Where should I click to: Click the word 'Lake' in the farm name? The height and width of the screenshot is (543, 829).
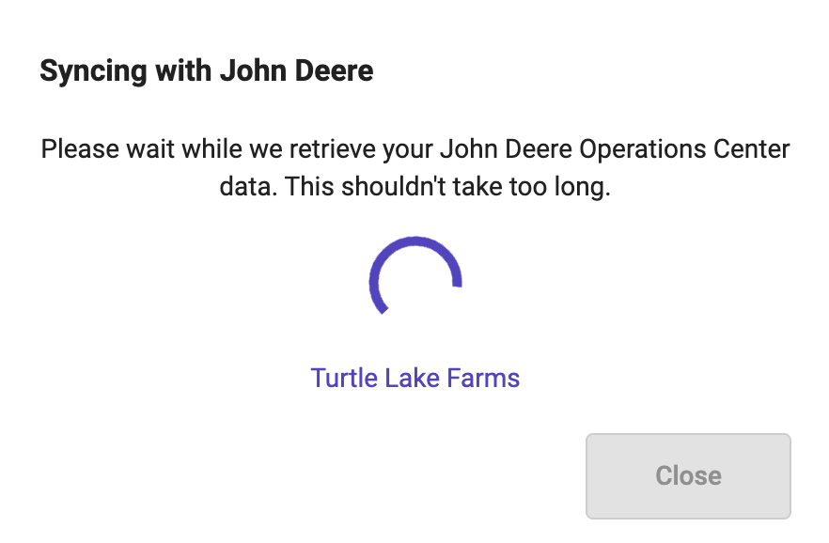coord(412,379)
